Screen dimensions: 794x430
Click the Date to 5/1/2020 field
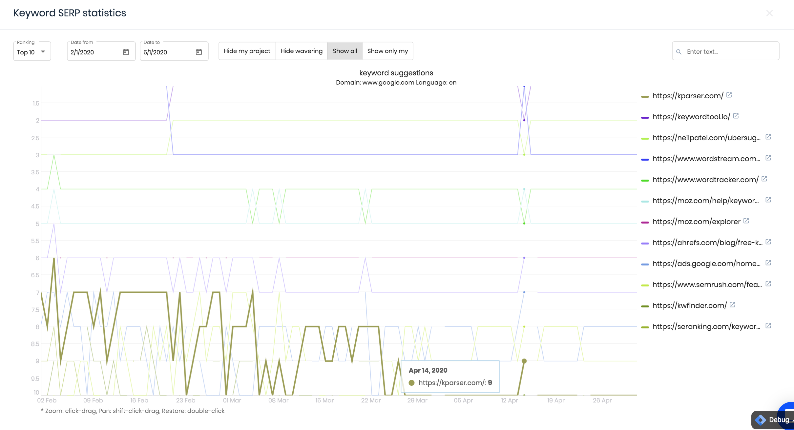pyautogui.click(x=174, y=51)
